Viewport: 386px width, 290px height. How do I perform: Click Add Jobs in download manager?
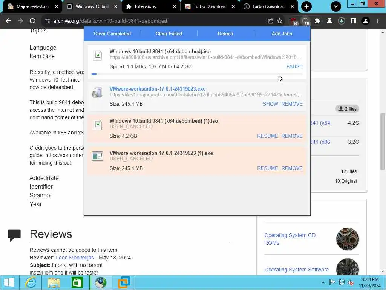tap(282, 34)
